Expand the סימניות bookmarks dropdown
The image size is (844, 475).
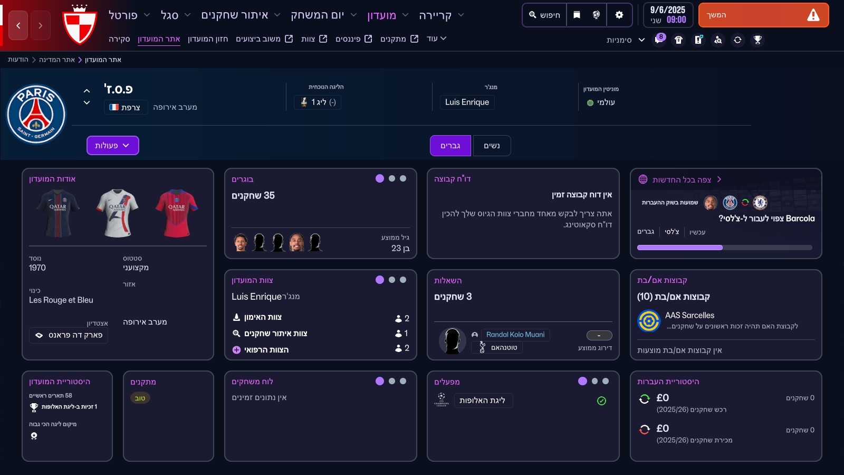[x=626, y=40]
